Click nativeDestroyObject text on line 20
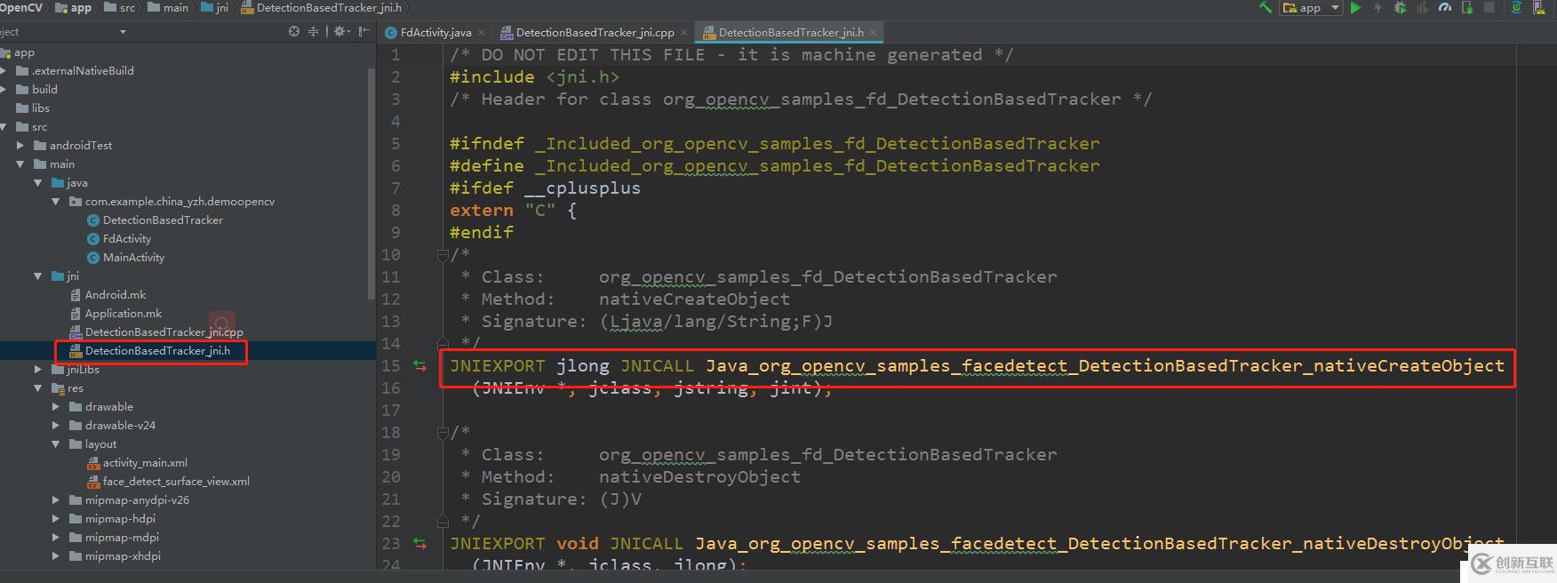This screenshot has height=583, width=1557. 699,477
